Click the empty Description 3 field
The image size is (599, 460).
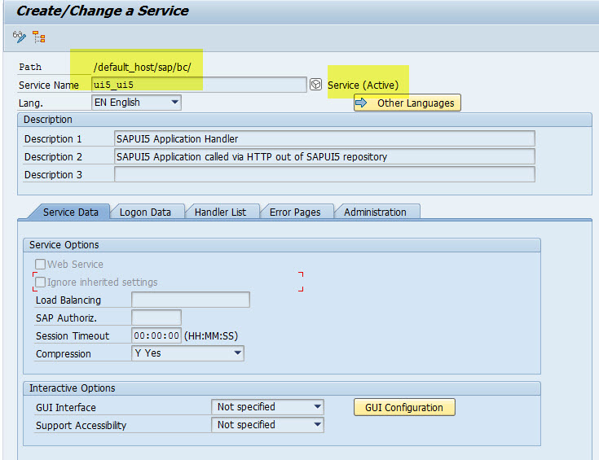click(x=324, y=174)
